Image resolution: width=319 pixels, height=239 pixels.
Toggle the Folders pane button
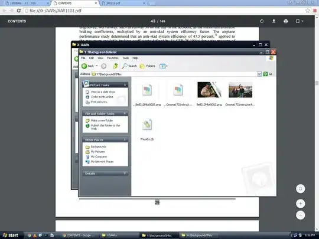click(x=148, y=66)
